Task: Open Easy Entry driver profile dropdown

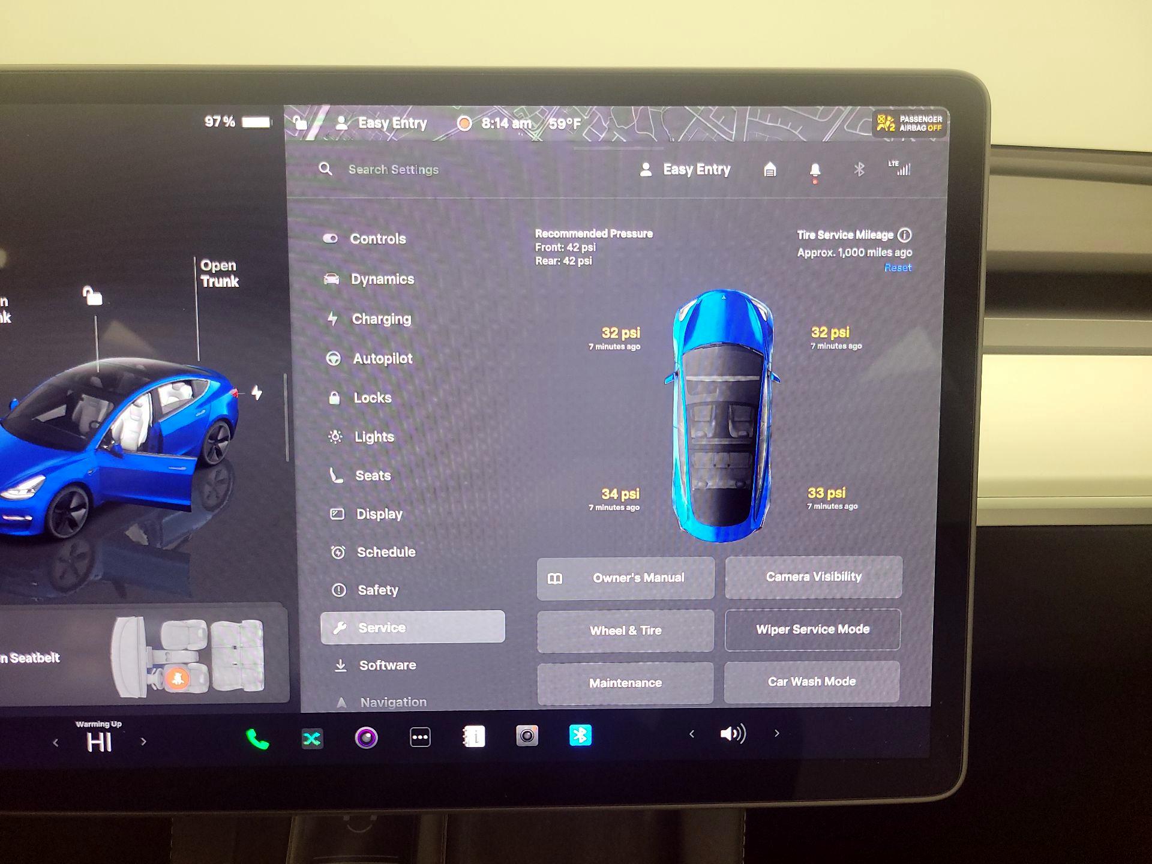Action: click(x=685, y=170)
